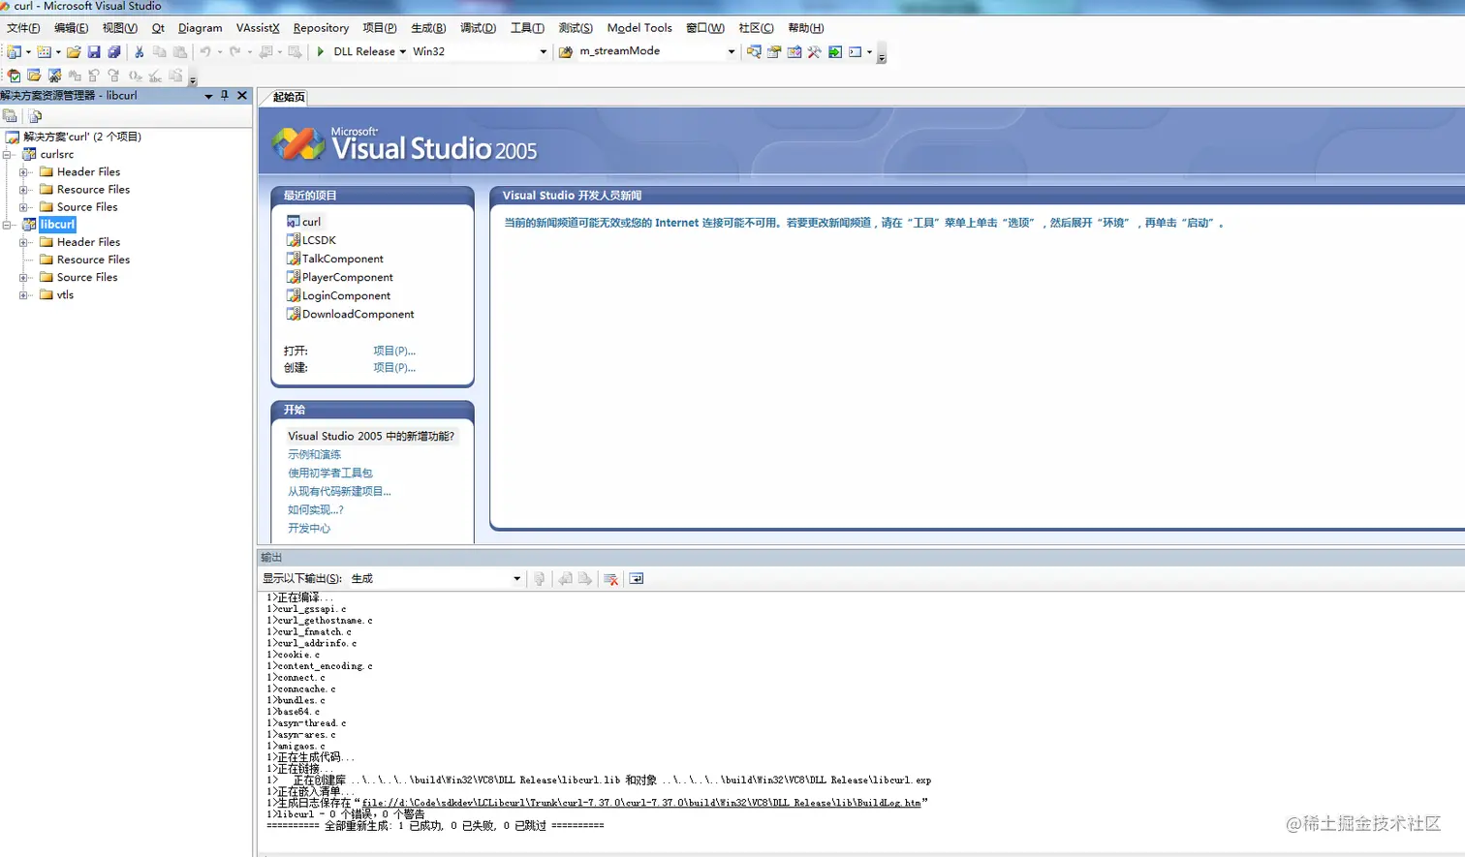This screenshot has width=1465, height=857.
Task: Open the Toolbox hammer-and-wrench icon
Action: coord(815,51)
